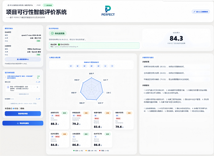
Task: Click the export evaluation report button
Action: tap(23, 123)
